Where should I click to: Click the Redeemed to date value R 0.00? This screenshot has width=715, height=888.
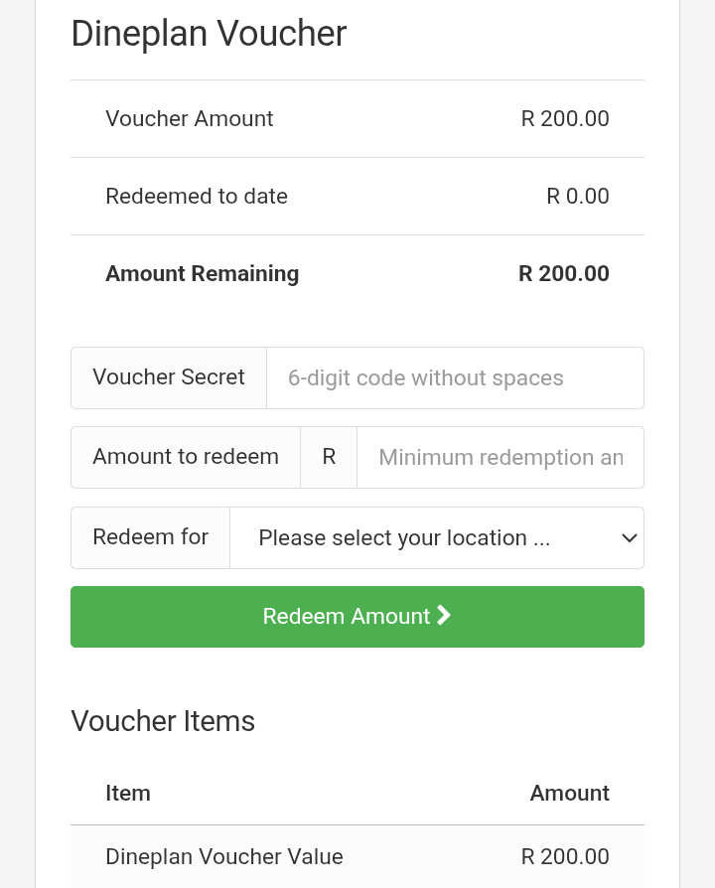(577, 196)
